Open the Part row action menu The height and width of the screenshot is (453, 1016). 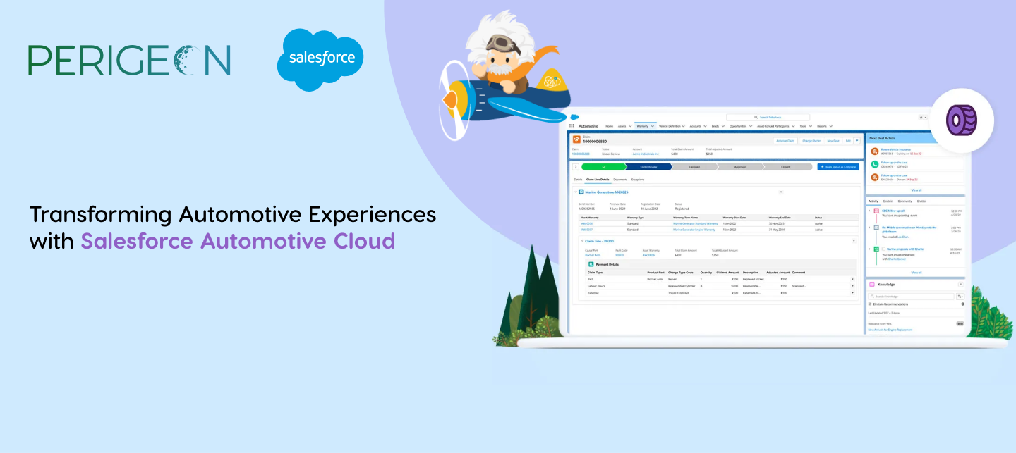point(852,279)
